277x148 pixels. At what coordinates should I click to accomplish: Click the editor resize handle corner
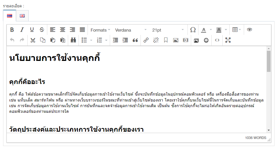click(x=269, y=140)
